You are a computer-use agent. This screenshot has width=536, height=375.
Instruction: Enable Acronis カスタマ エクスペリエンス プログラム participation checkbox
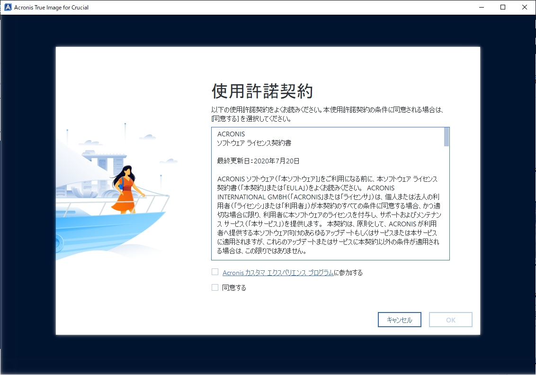coord(214,272)
